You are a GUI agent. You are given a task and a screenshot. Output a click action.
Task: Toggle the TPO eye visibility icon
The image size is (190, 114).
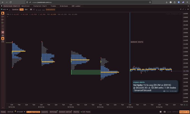coord(11,14)
